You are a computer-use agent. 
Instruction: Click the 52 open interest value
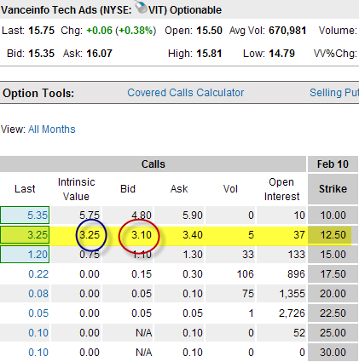pyautogui.click(x=299, y=333)
